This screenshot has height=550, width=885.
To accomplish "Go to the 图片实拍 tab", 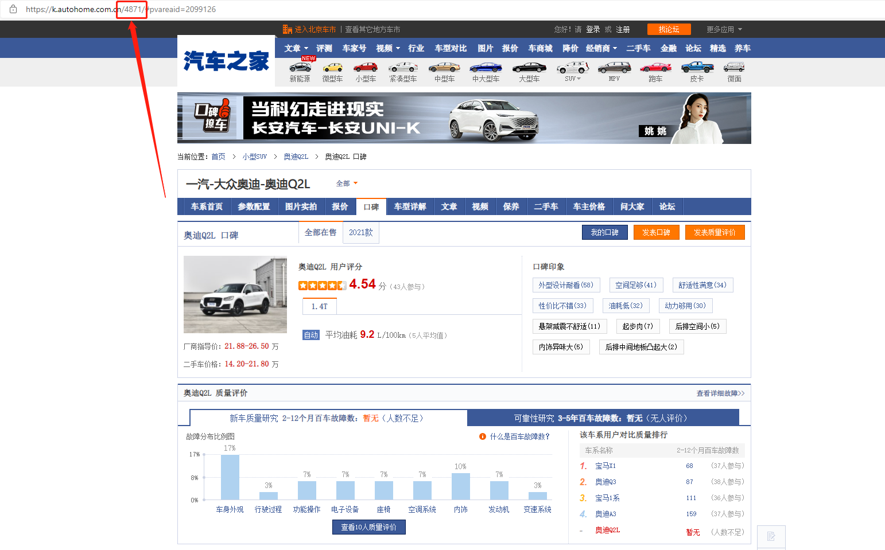I will (301, 206).
